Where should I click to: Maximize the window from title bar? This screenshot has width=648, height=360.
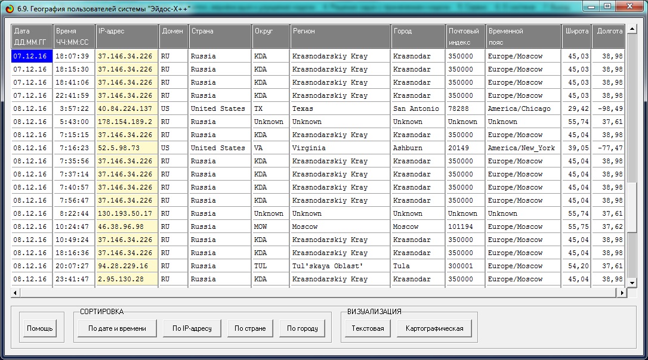pyautogui.click(x=607, y=6)
